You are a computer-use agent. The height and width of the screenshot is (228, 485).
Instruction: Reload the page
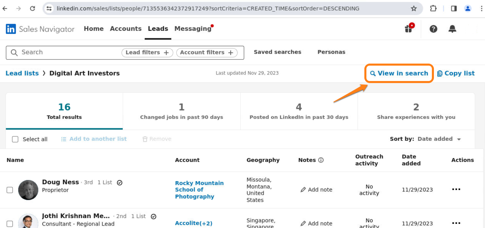tap(33, 9)
